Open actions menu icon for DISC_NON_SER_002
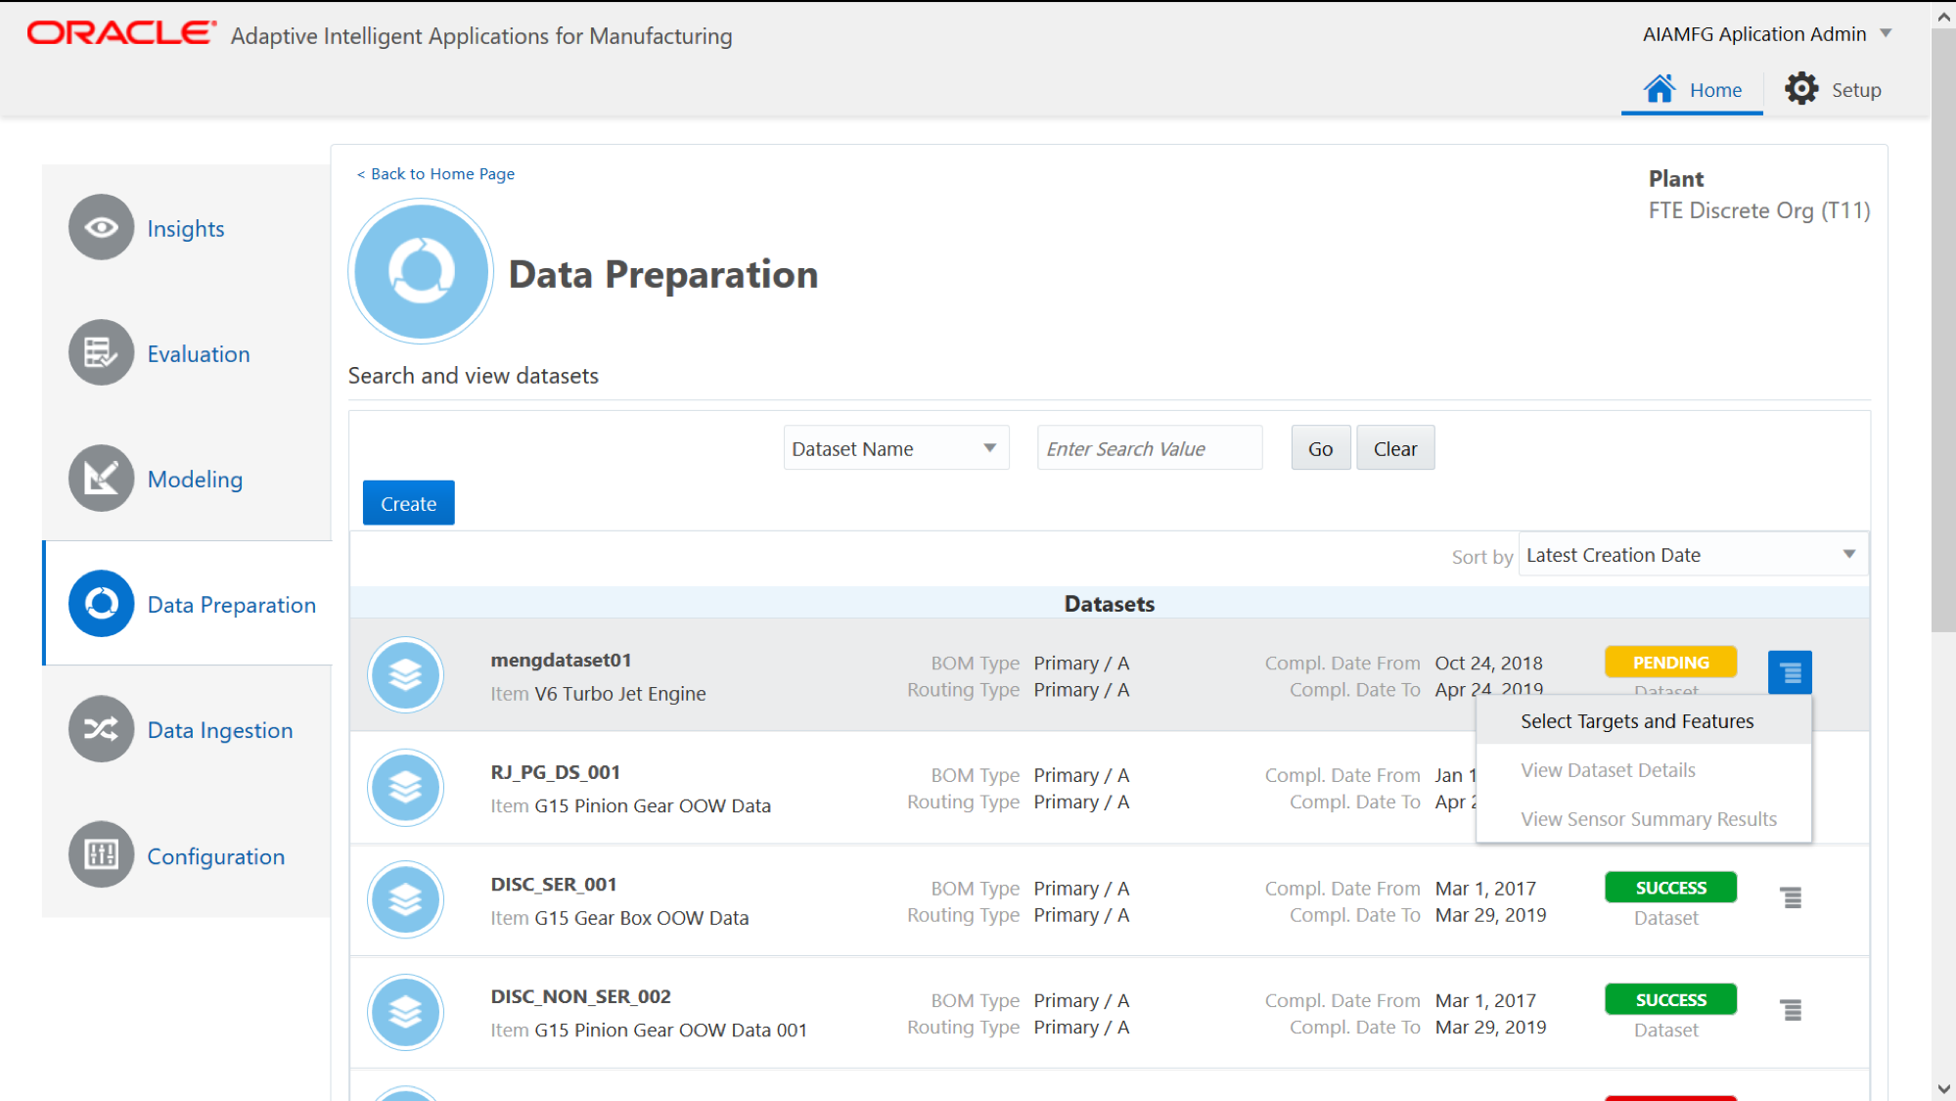 click(1791, 1011)
